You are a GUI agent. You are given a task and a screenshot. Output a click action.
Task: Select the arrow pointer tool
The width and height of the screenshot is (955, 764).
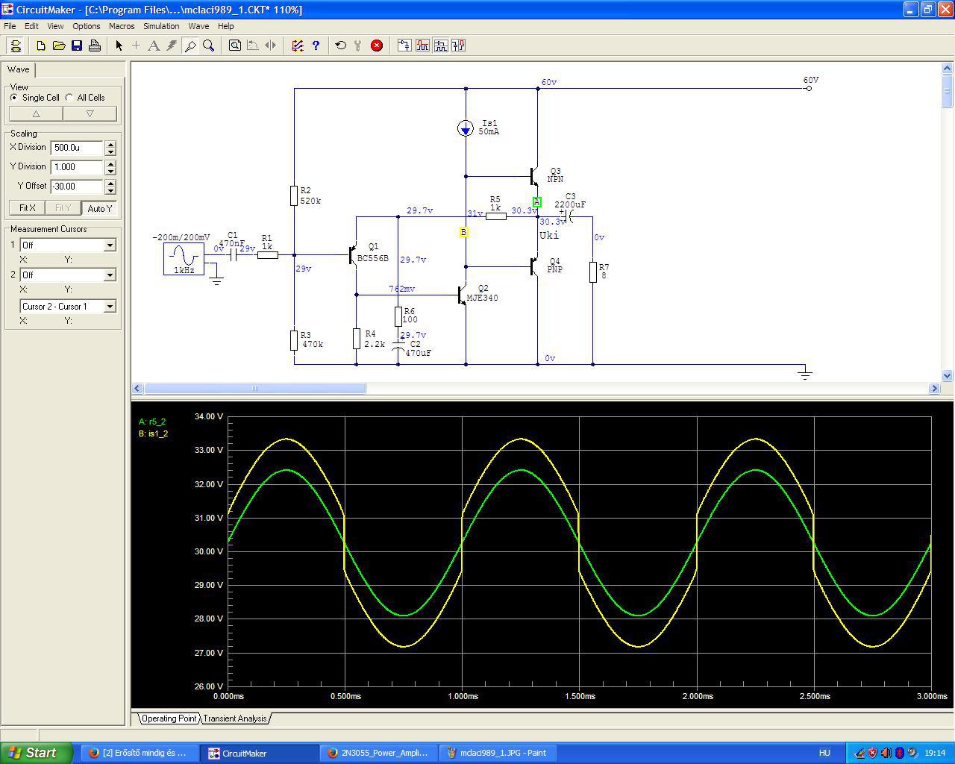pyautogui.click(x=119, y=46)
